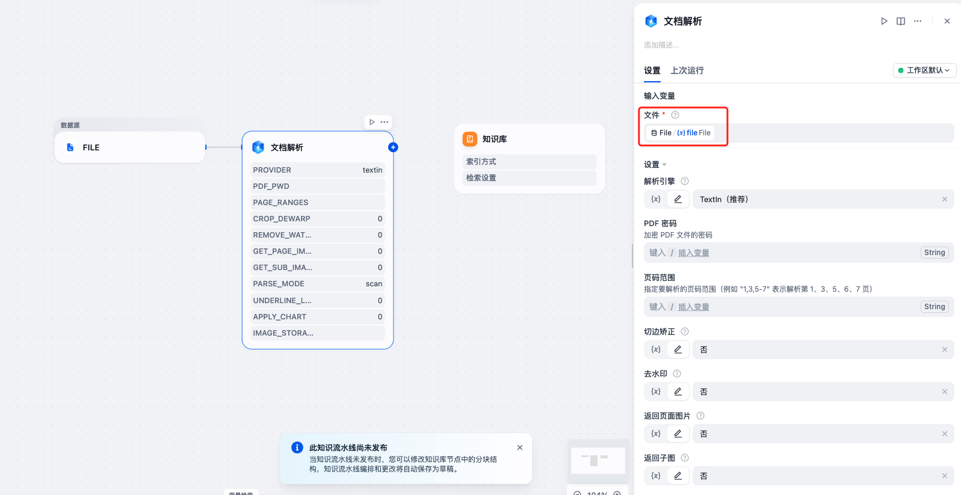This screenshot has width=961, height=495.
Task: Open the 切边矫正 value dropdown showing 否
Action: coord(823,349)
